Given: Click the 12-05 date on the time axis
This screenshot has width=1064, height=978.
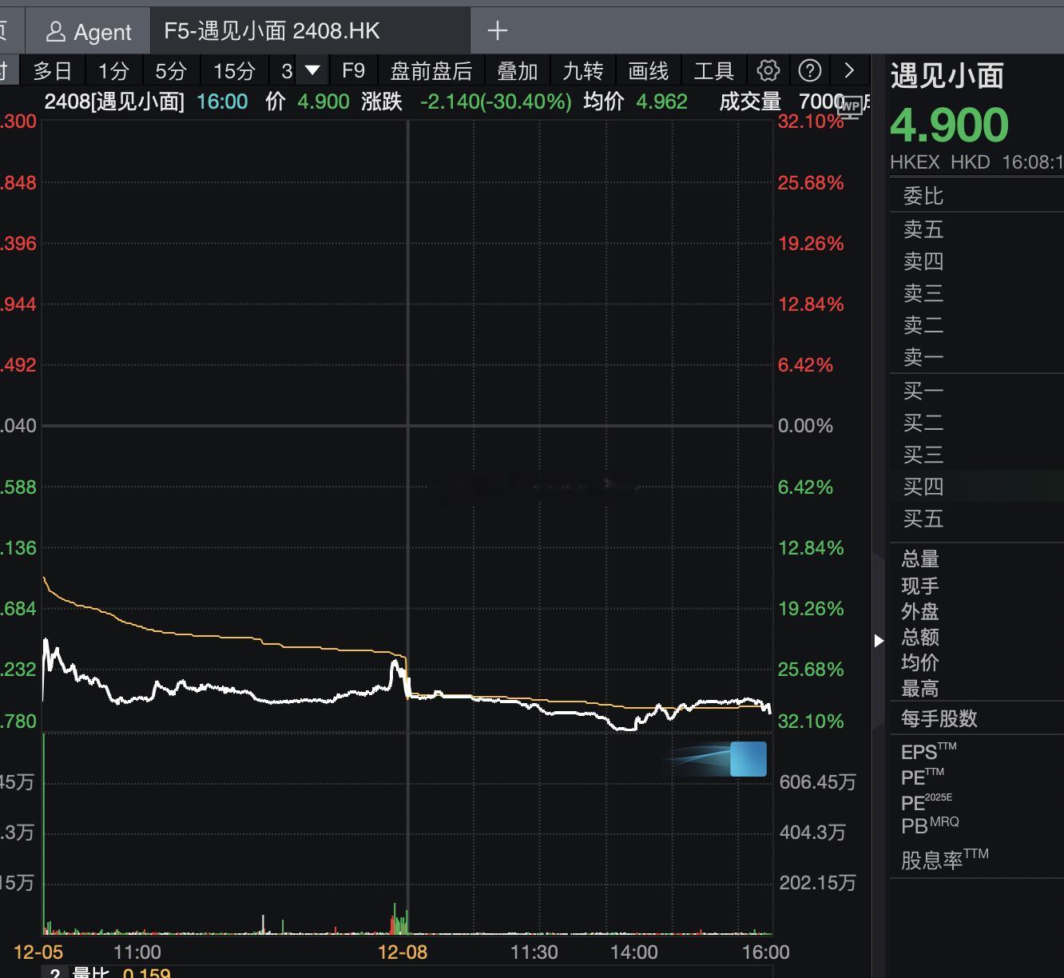Looking at the screenshot, I should pyautogui.click(x=38, y=952).
